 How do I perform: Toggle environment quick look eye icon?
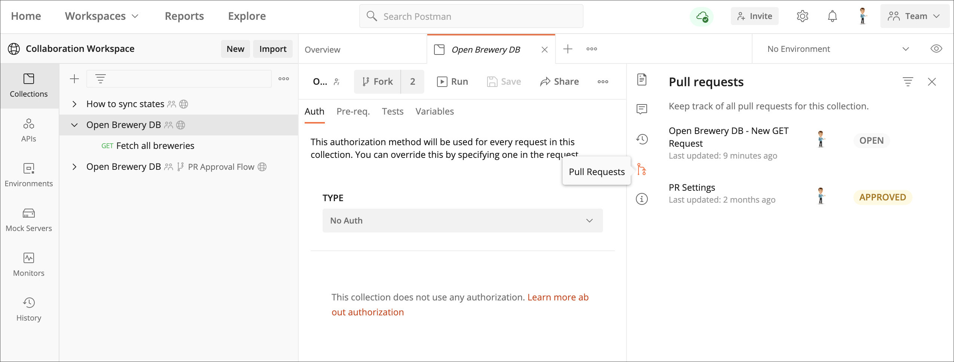tap(936, 49)
